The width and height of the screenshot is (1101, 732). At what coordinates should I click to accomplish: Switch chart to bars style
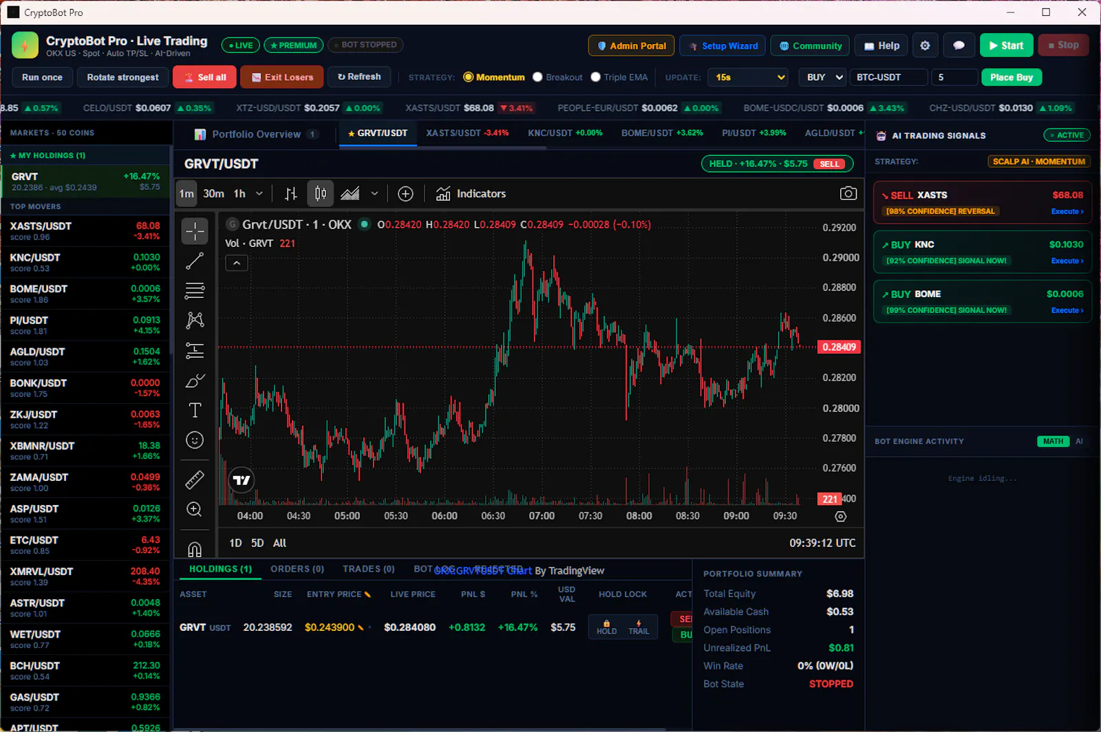point(291,194)
